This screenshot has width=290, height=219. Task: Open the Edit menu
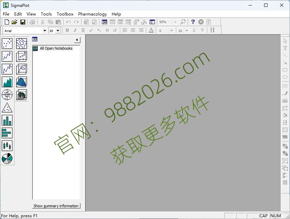click(x=18, y=14)
